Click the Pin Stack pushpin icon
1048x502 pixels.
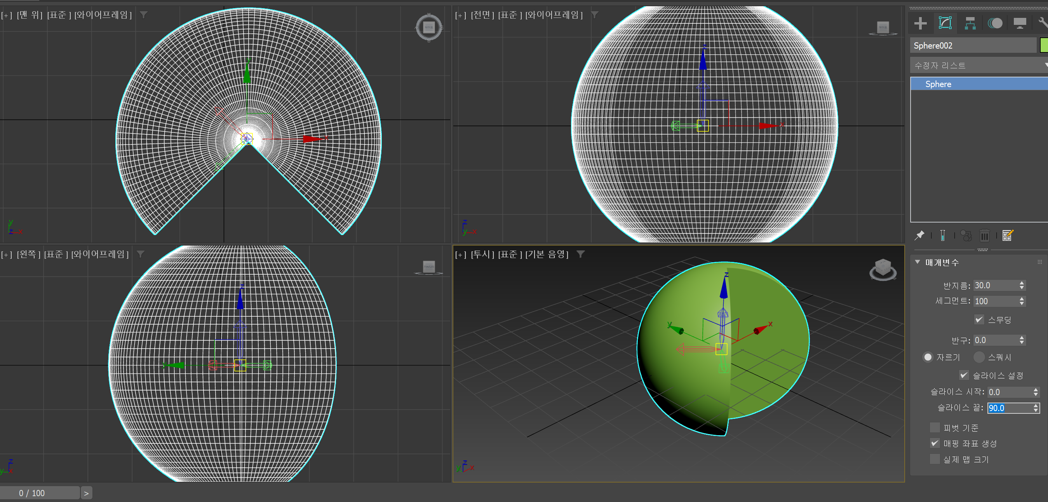[919, 235]
